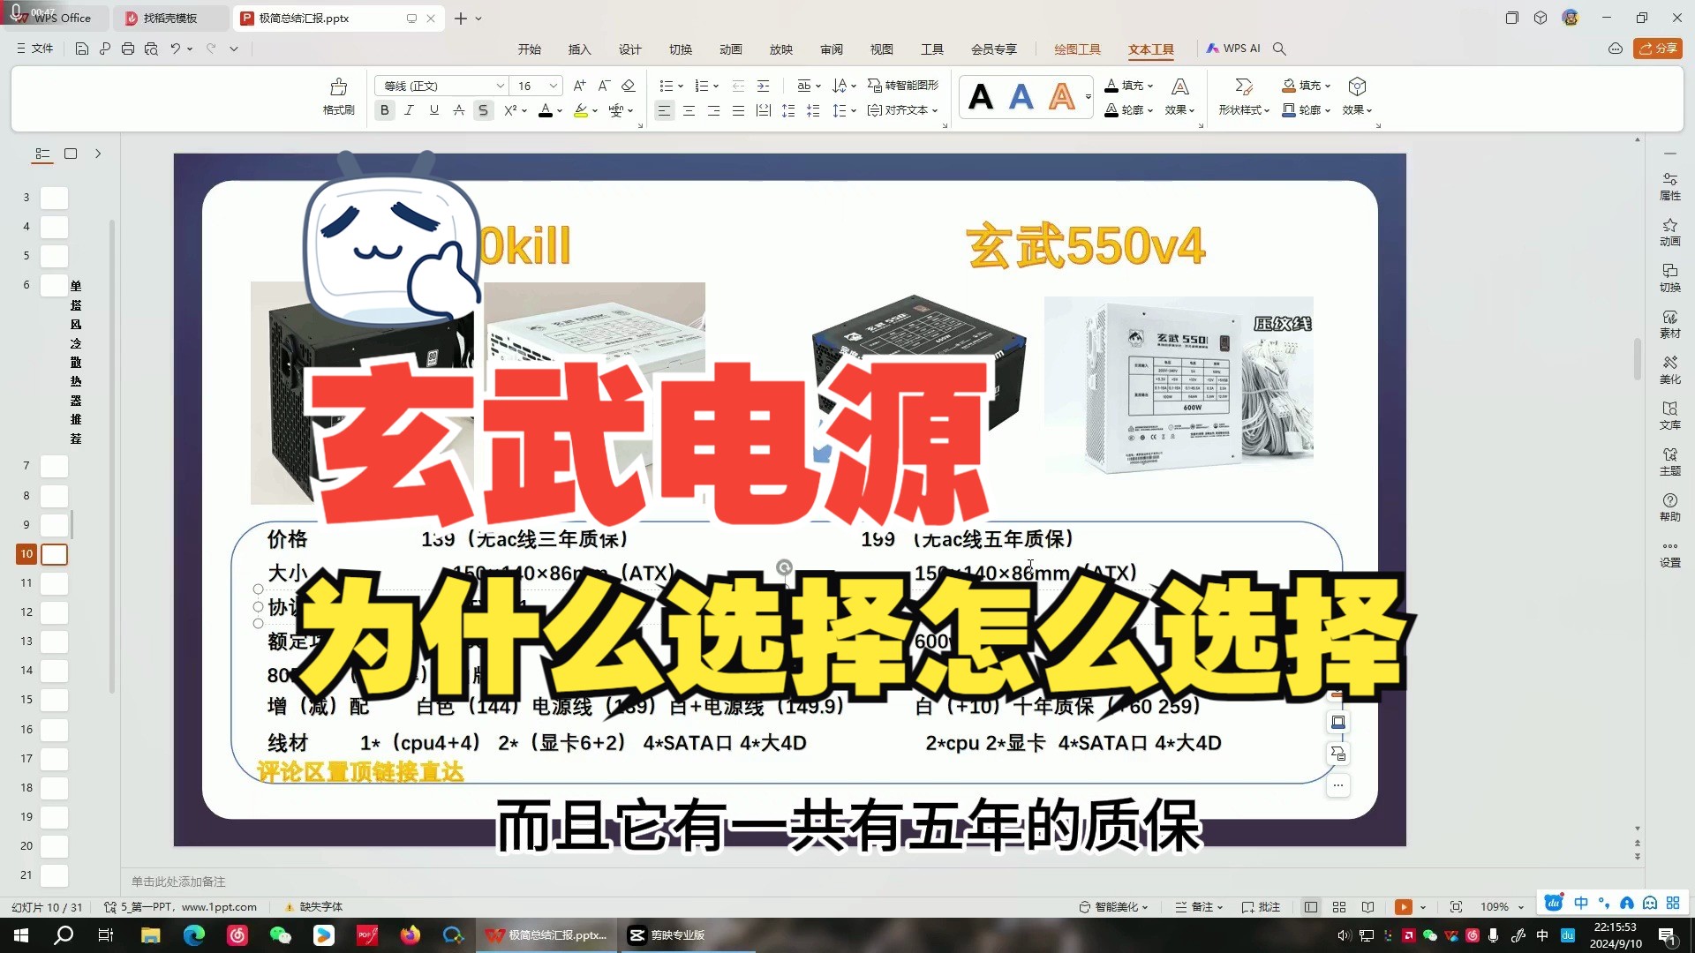Open the Theme (主题) side panel
Image resolution: width=1695 pixels, height=953 pixels.
(1670, 461)
